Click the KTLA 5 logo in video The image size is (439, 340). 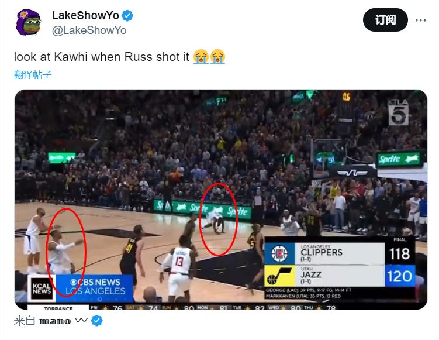398,112
